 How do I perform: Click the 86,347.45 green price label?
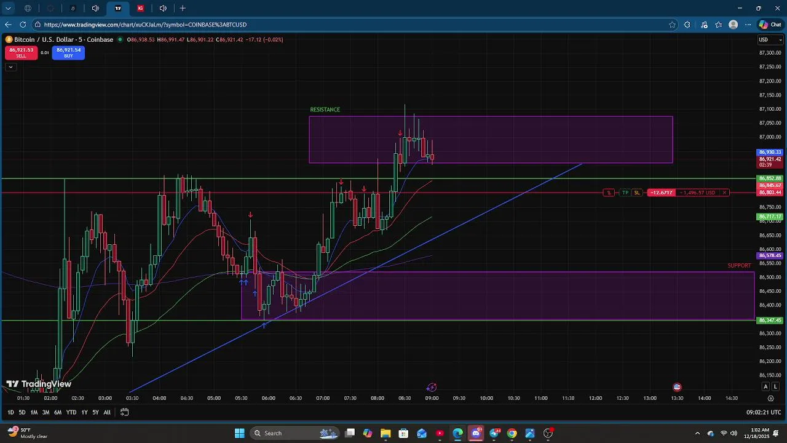tap(770, 320)
